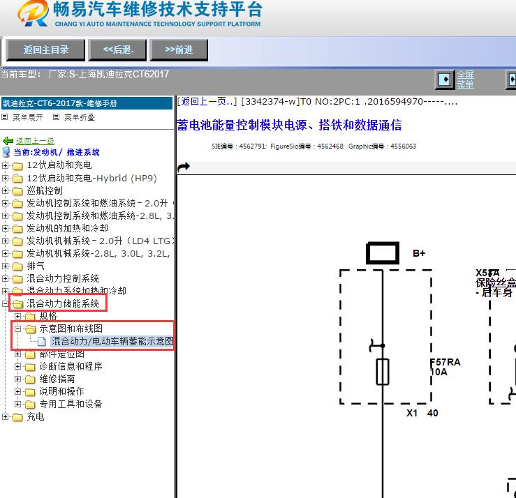This screenshot has width=516, height=498.
Task: Expand 12伏启动和充电-Hybrid (HP9) node
Action: (x=6, y=178)
